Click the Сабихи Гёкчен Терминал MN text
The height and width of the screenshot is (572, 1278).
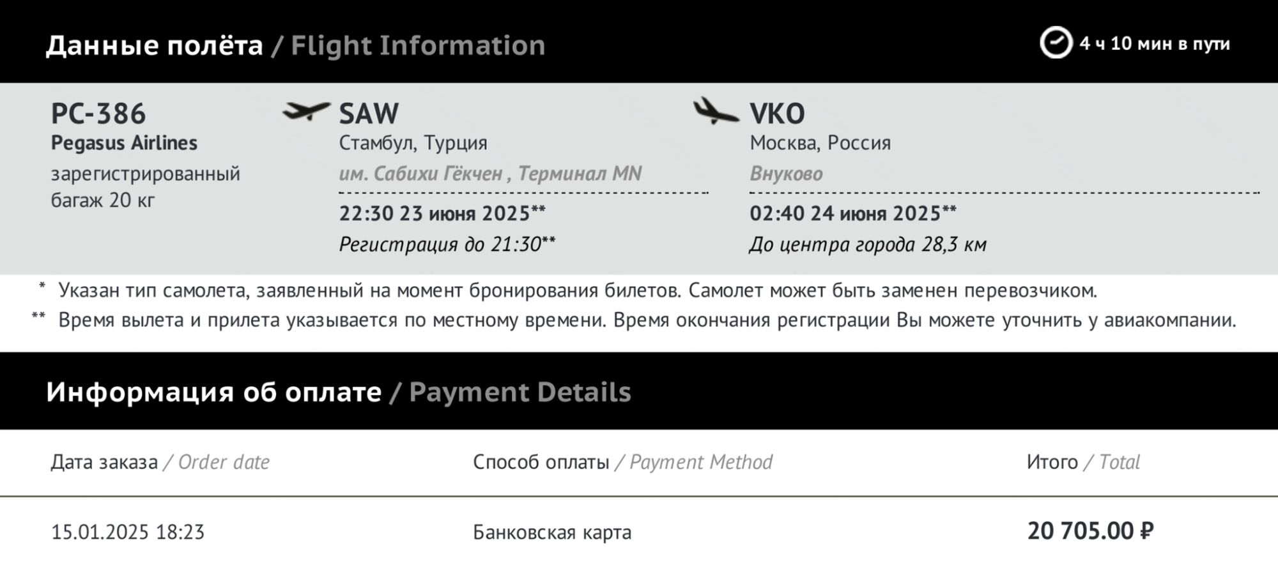[490, 174]
